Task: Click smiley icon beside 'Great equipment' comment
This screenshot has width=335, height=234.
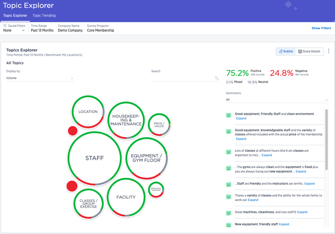Action: coord(229,116)
